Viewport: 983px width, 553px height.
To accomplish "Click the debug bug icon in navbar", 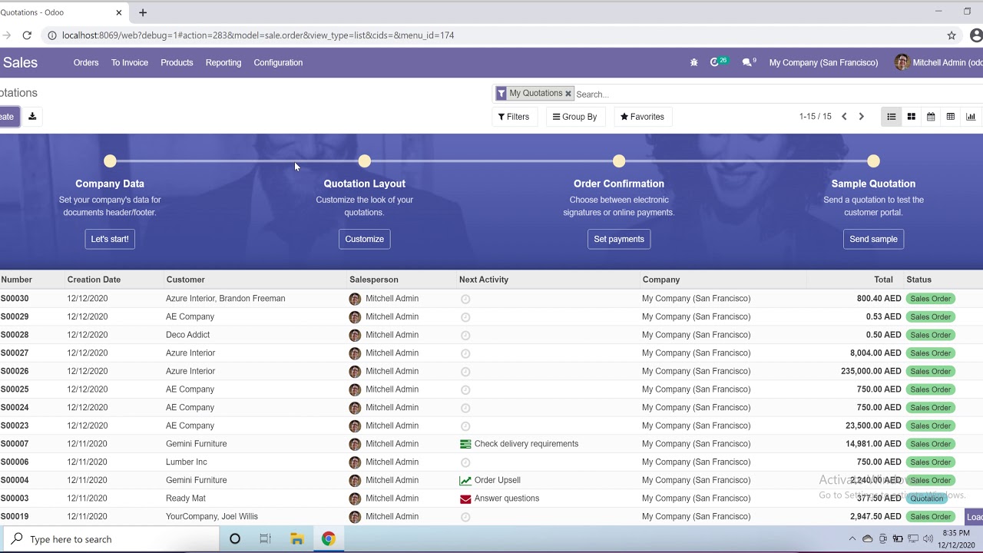I will (x=694, y=63).
